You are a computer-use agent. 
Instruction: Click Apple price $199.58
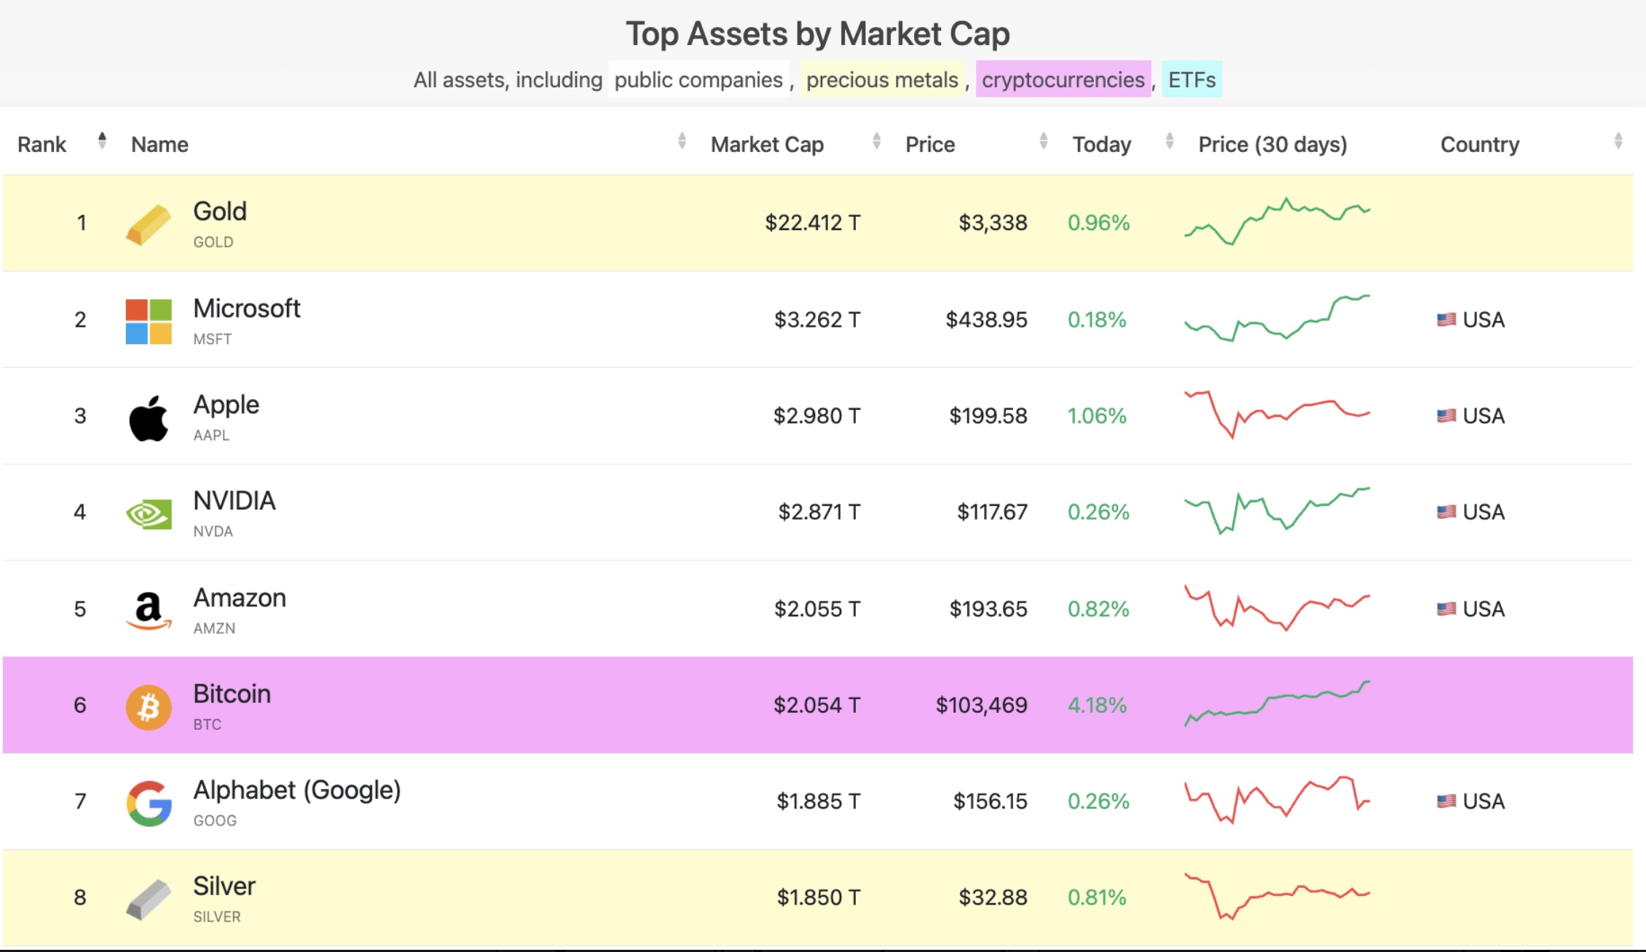click(x=988, y=416)
